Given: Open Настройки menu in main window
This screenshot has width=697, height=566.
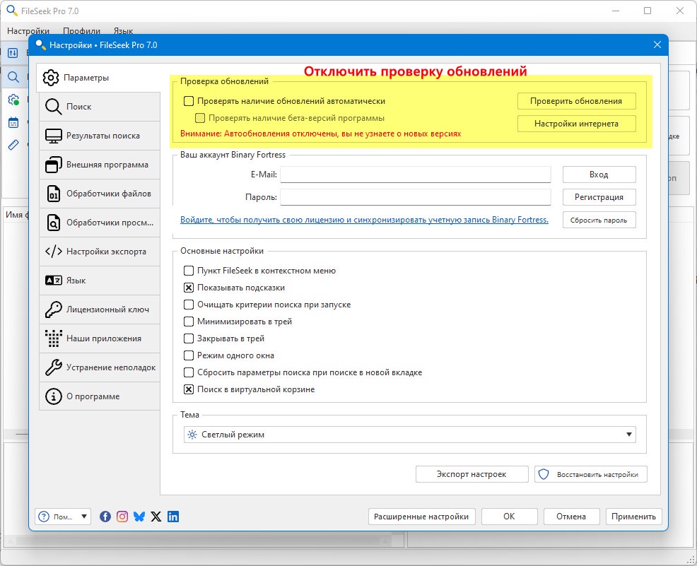Looking at the screenshot, I should [x=28, y=30].
